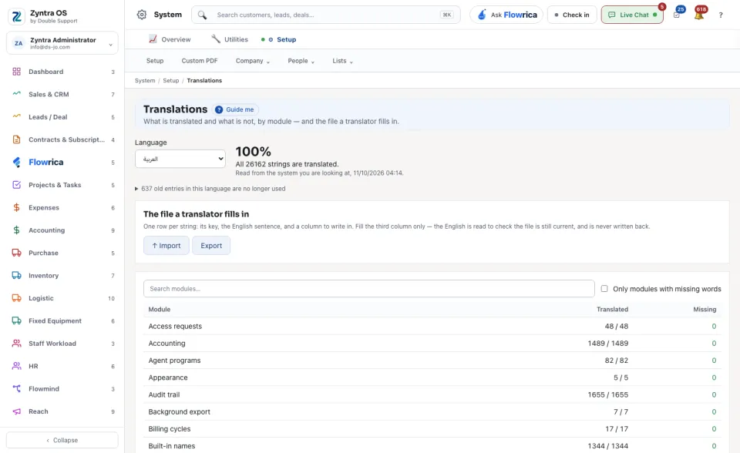Click the Appearance module row
This screenshot has width=740, height=453.
432,377
